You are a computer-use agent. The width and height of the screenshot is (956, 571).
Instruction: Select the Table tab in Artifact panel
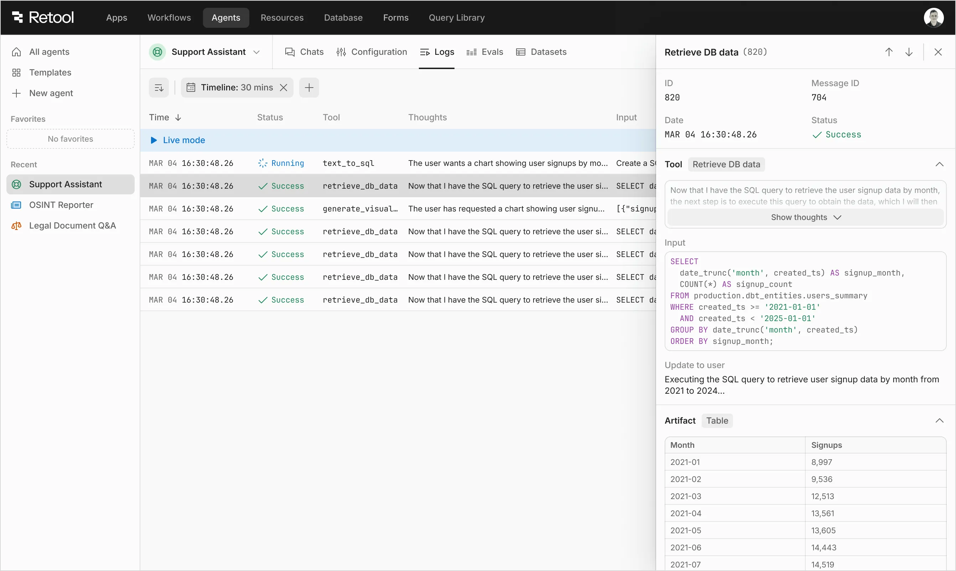[x=717, y=420]
